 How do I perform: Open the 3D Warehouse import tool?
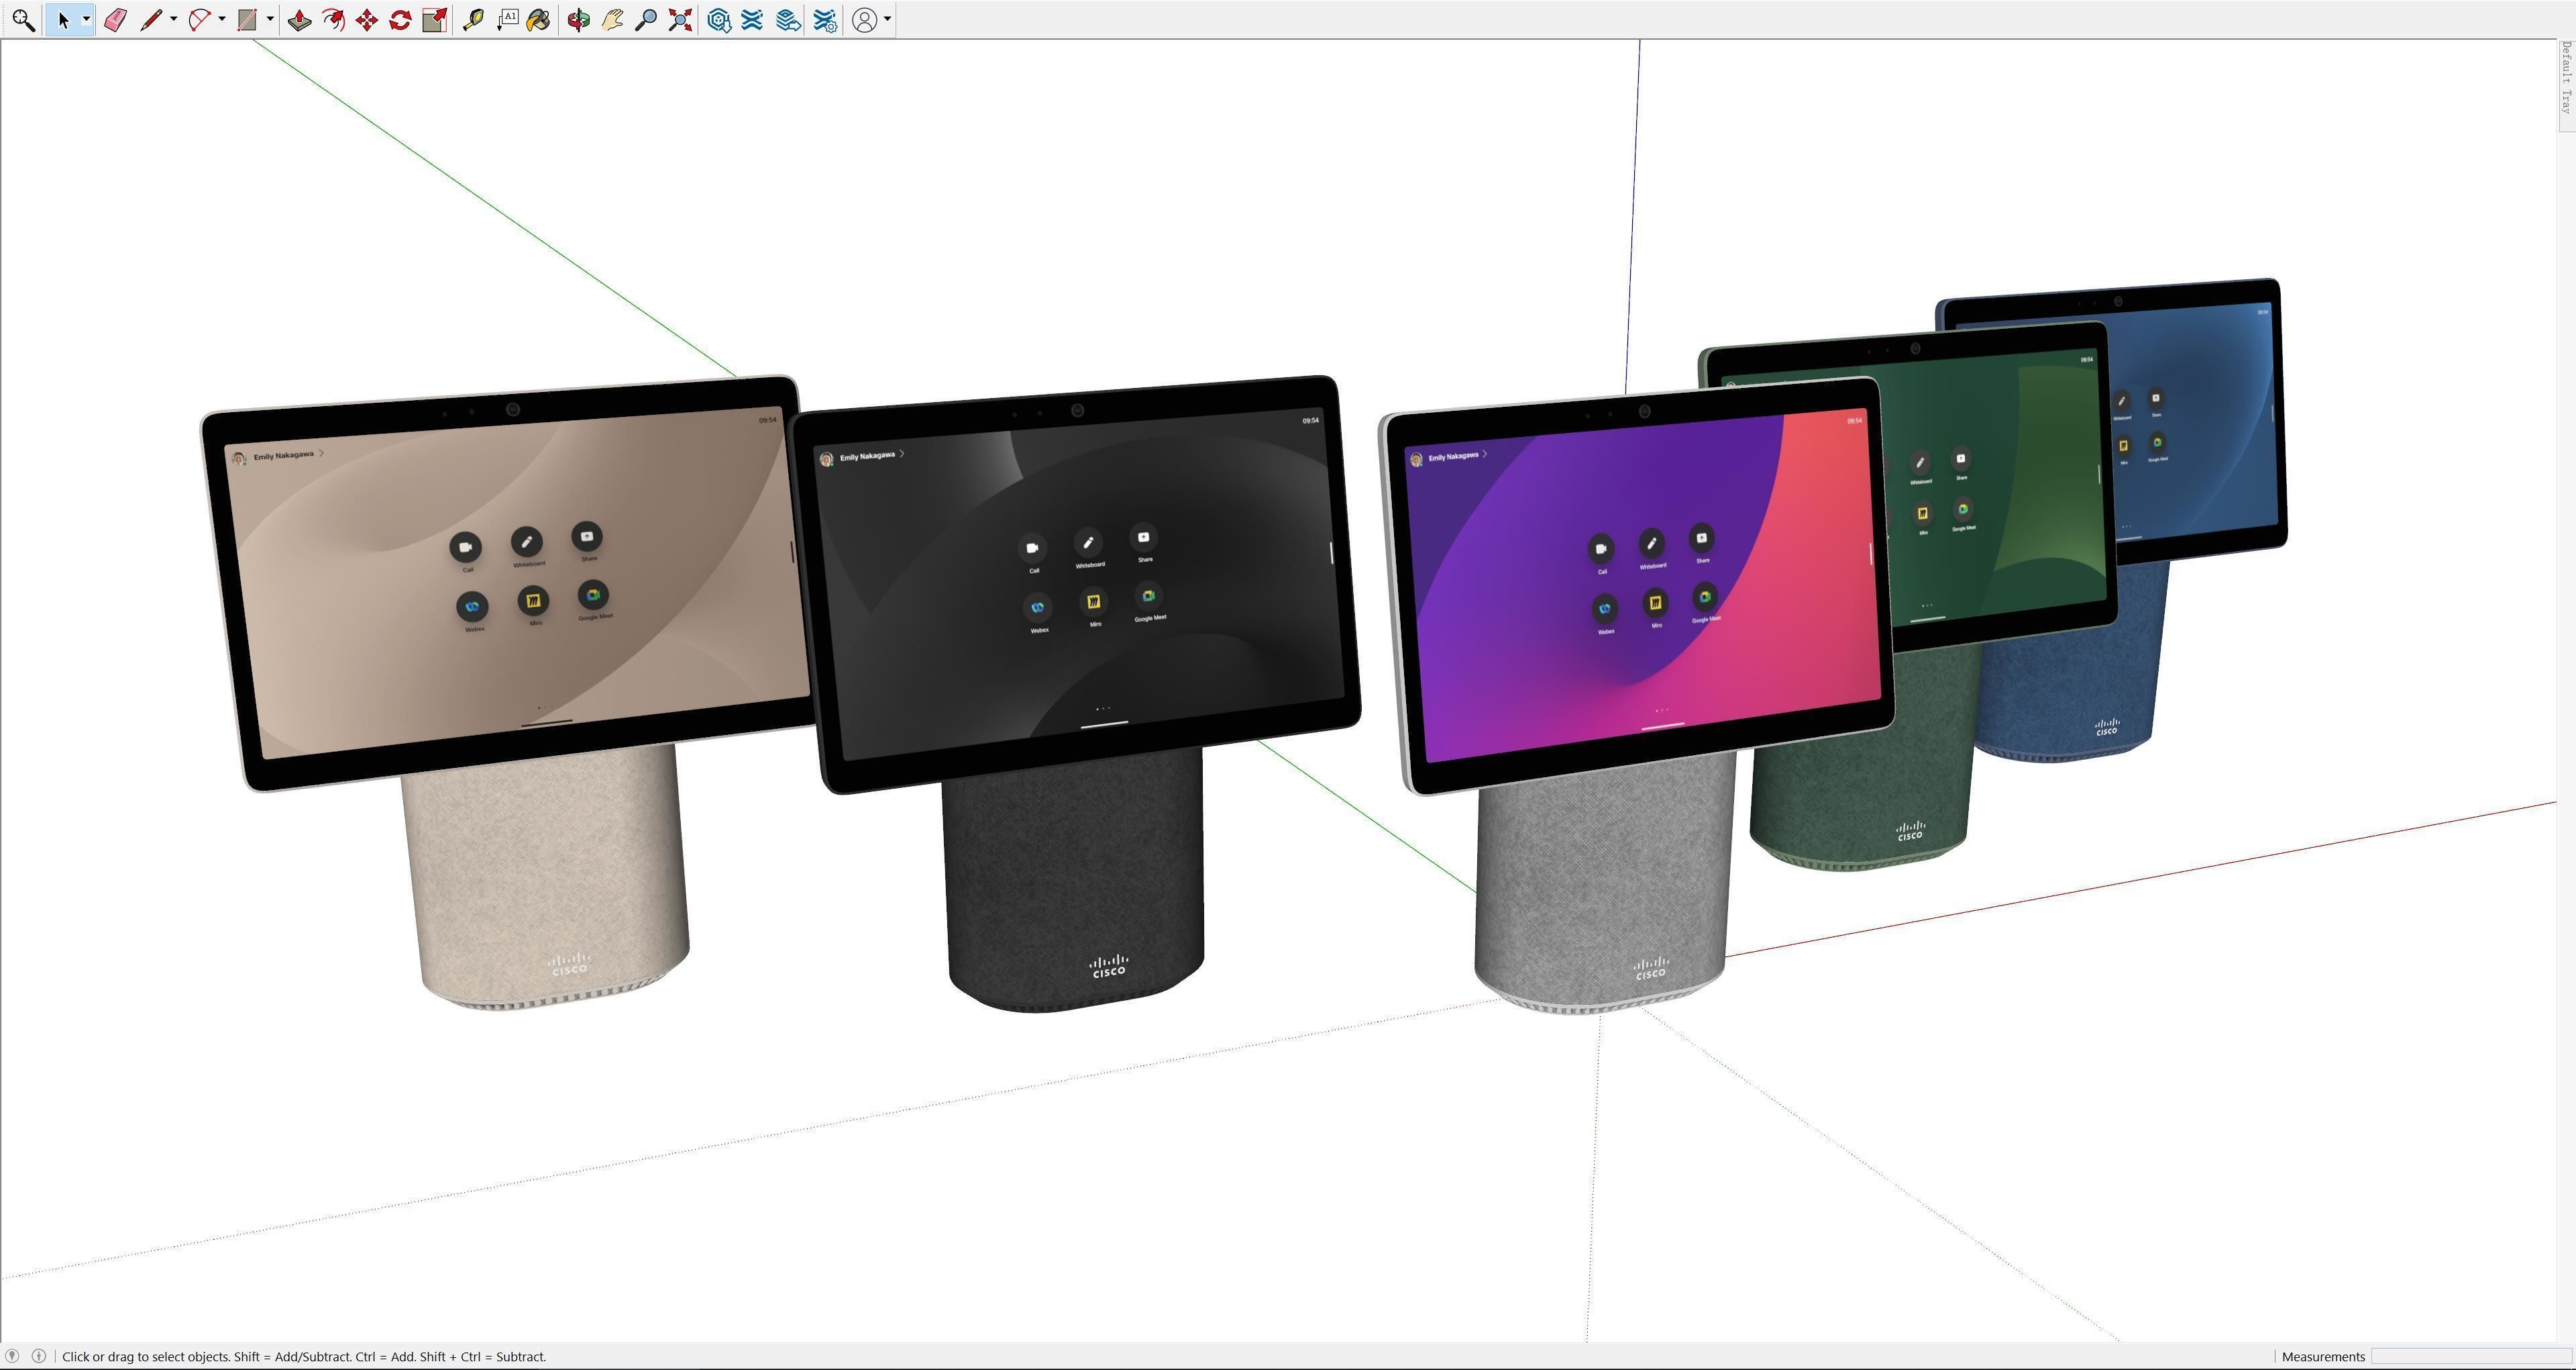tap(718, 19)
